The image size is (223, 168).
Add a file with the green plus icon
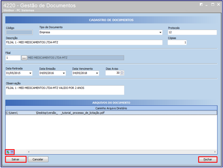coord(8,152)
